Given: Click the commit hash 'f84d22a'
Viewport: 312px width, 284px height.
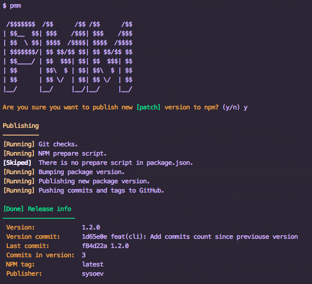Looking at the screenshot, I should [95, 246].
